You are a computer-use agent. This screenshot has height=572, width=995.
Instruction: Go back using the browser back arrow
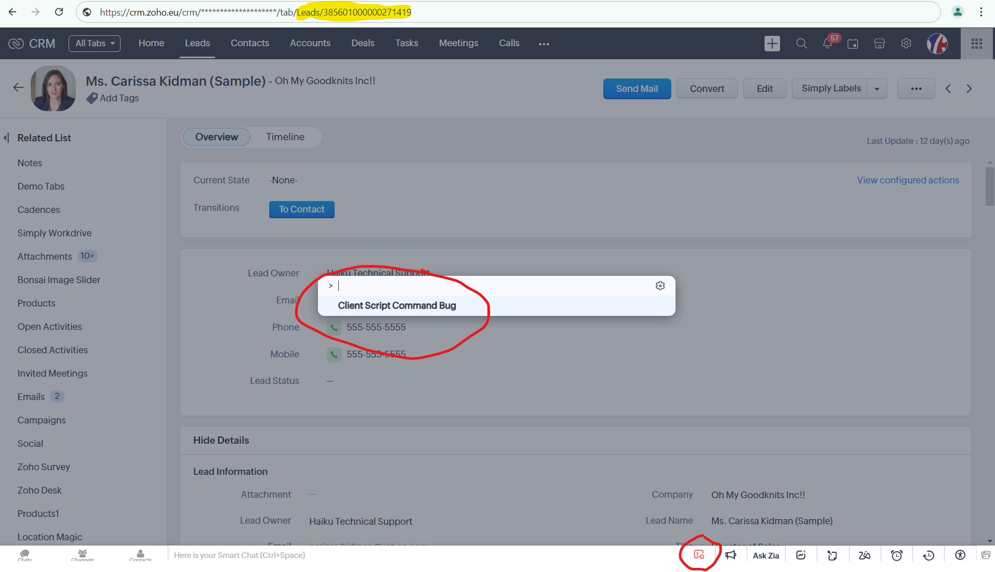point(12,12)
